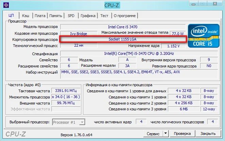
Task: Click the x 34.0 (16 - 36) multiplier value
Action: click(66, 97)
